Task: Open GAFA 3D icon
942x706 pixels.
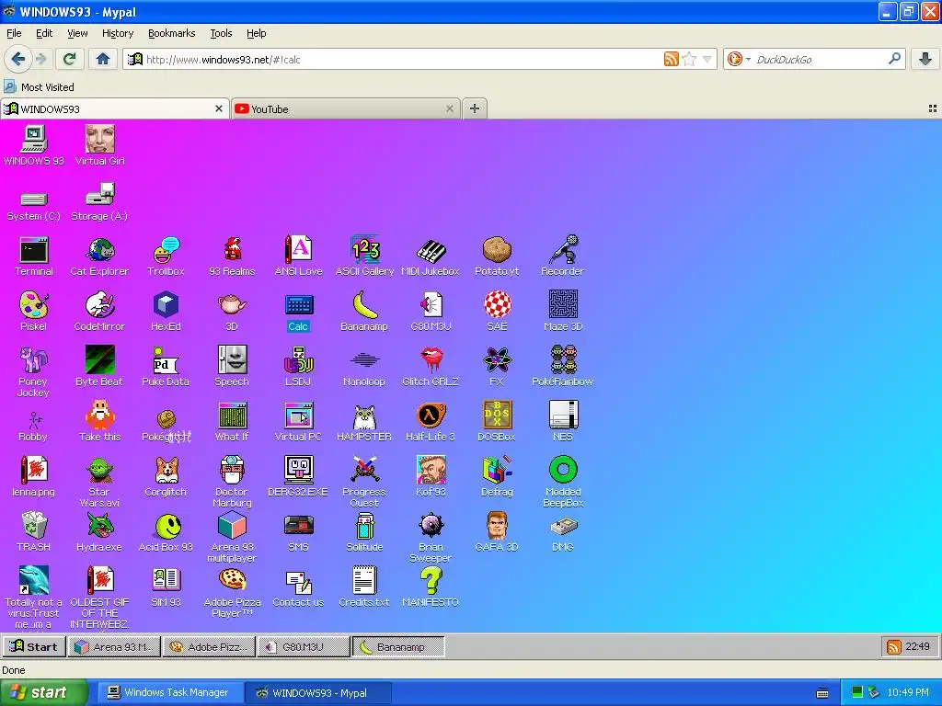Action: coord(497,532)
